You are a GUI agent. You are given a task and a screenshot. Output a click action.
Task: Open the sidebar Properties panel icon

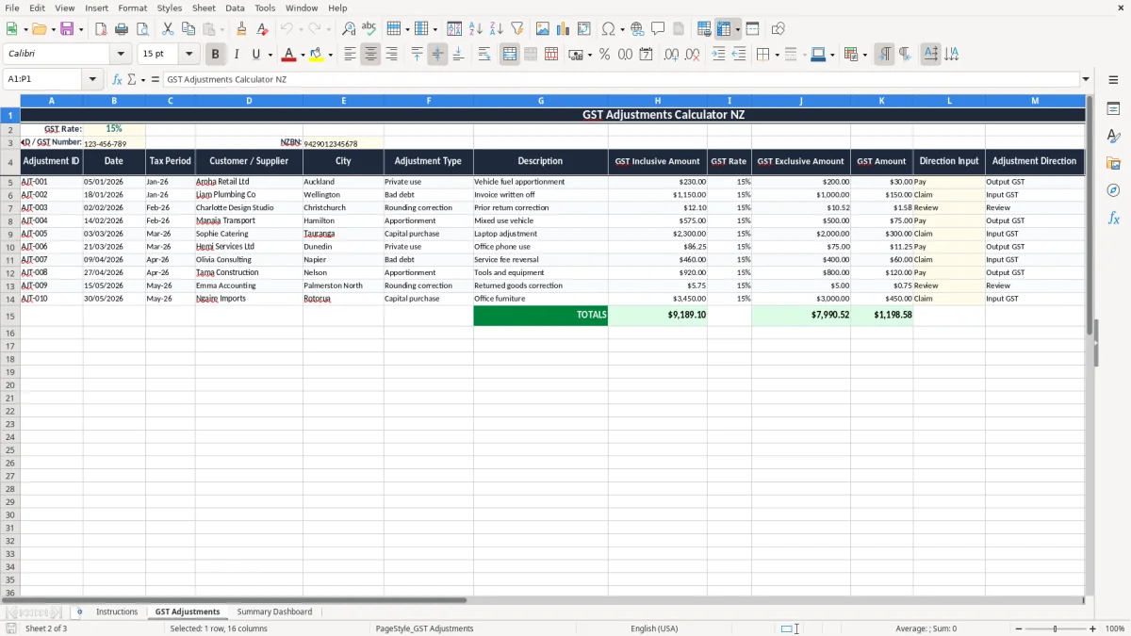tap(1113, 109)
